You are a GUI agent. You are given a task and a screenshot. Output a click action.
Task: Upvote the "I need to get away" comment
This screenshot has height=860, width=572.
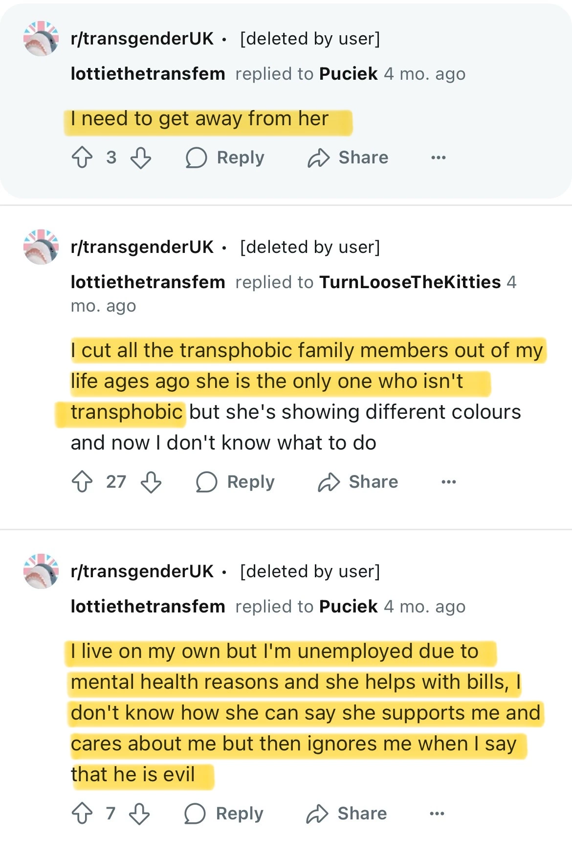[82, 158]
